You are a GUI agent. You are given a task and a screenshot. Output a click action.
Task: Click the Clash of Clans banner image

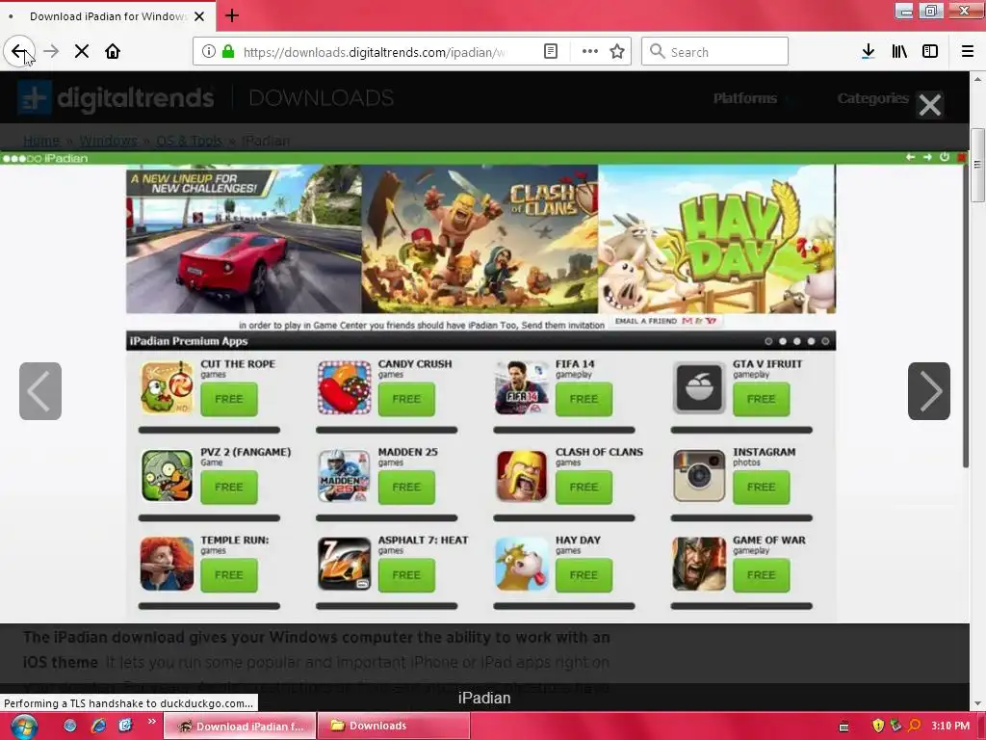(480, 239)
